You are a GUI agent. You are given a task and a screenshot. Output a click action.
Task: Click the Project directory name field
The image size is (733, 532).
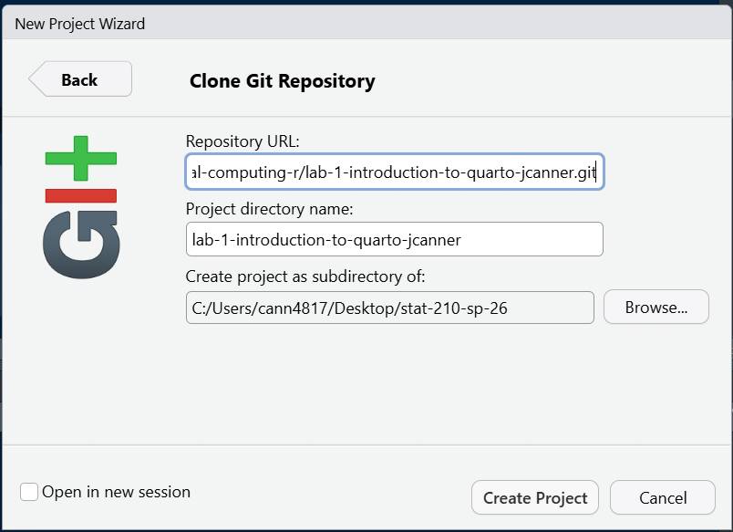coord(392,239)
